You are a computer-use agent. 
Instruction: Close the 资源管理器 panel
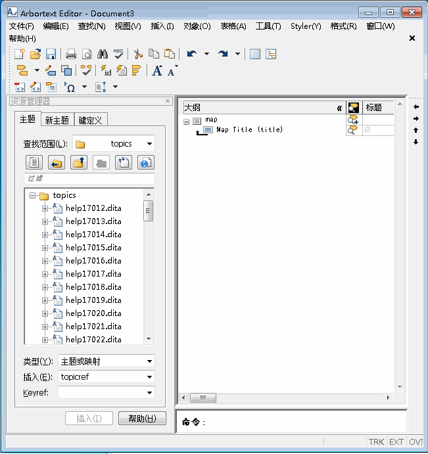[x=168, y=101]
